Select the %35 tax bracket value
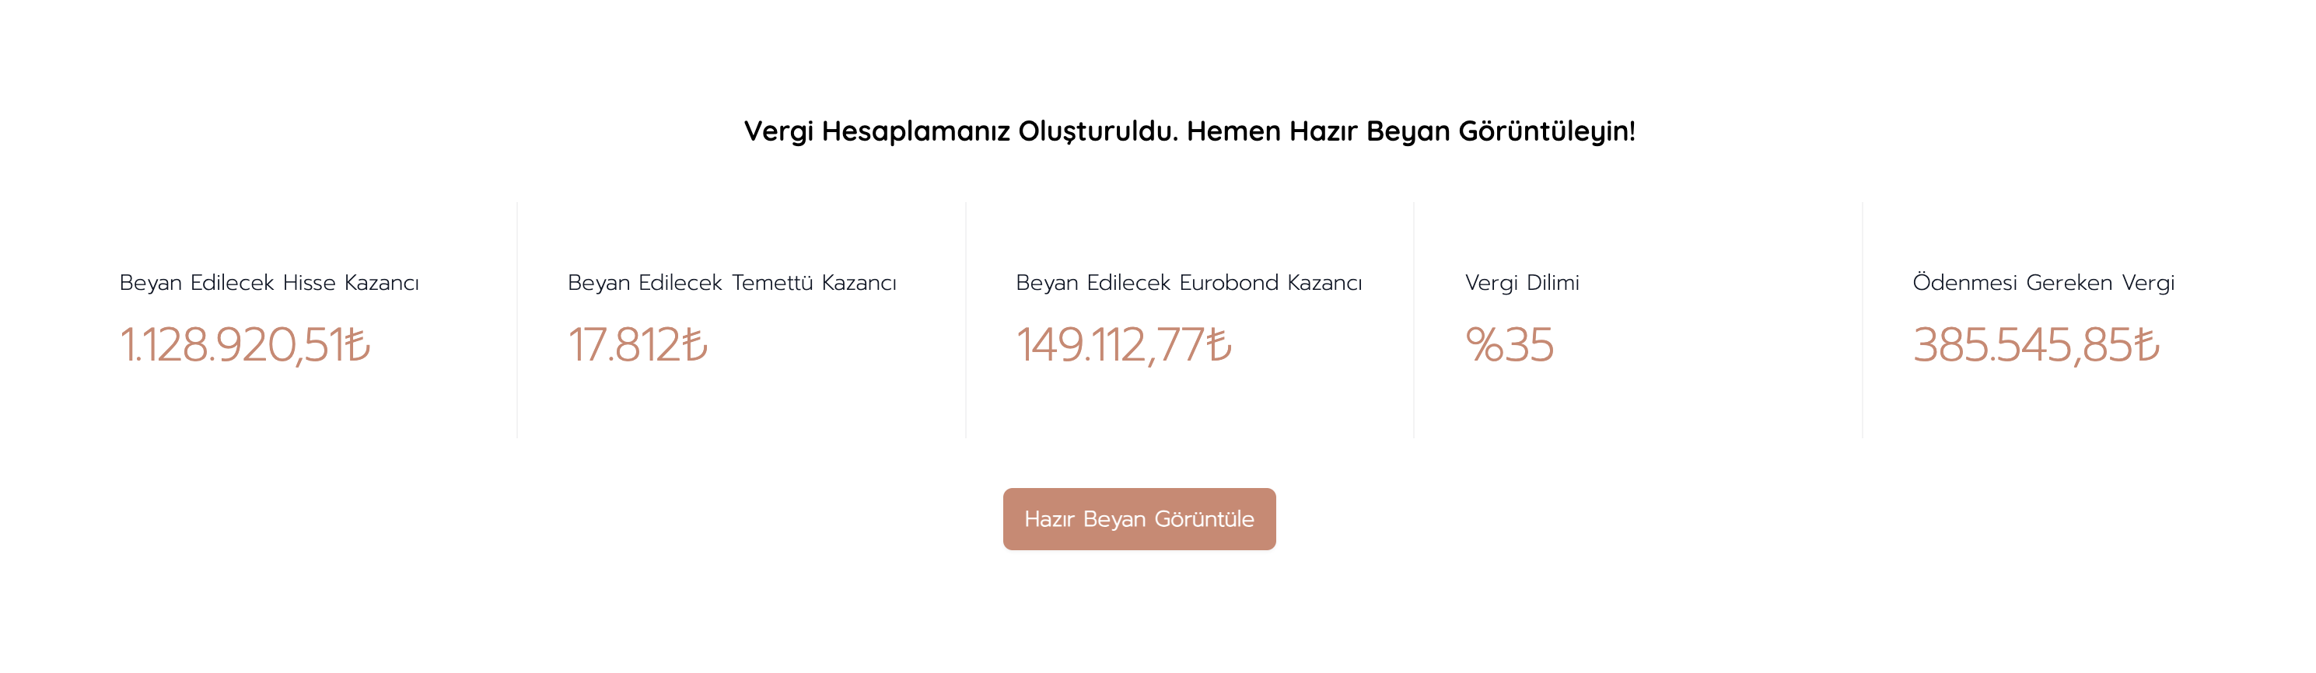Image resolution: width=2316 pixels, height=673 pixels. [x=1509, y=345]
